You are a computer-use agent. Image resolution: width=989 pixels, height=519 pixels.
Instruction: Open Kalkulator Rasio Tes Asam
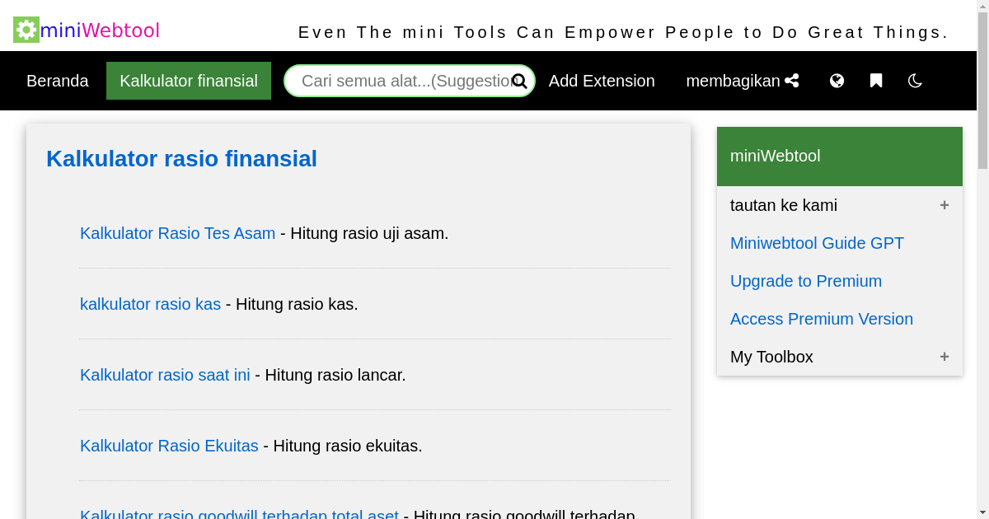coord(177,233)
